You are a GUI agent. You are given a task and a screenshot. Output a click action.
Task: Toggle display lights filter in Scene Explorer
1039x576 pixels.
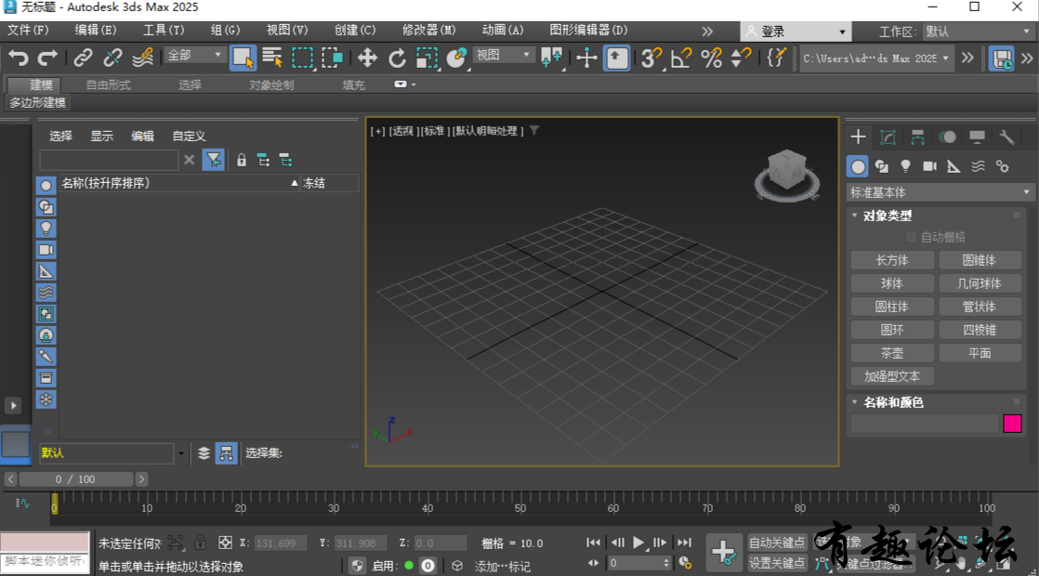pos(46,229)
